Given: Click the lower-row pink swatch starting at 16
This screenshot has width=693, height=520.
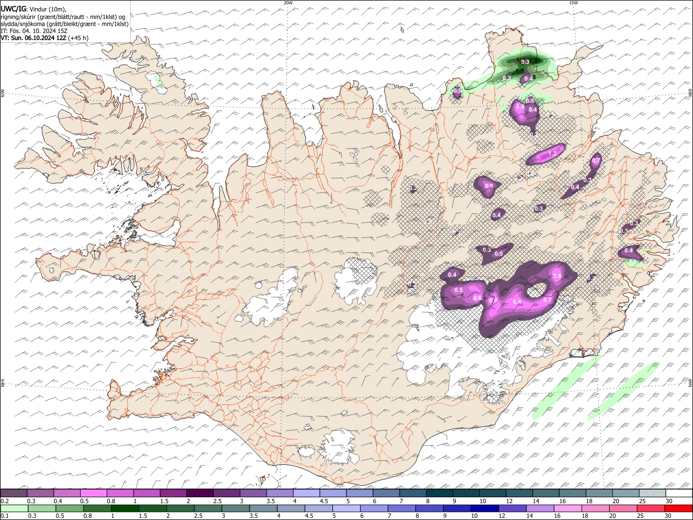Looking at the screenshot, I should point(568,508).
